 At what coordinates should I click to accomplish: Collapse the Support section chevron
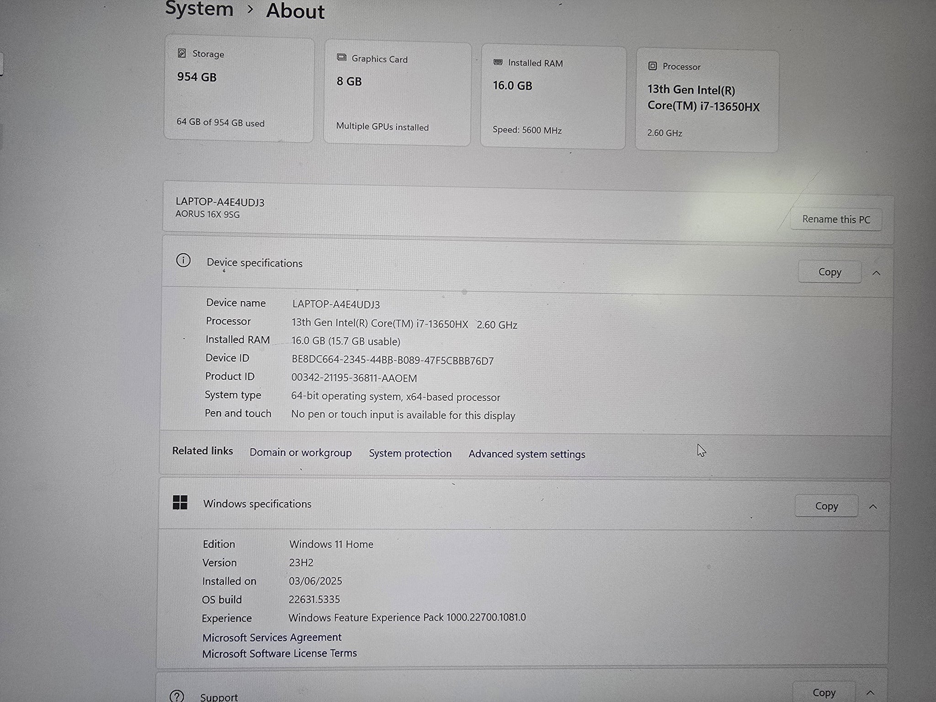[x=870, y=693]
